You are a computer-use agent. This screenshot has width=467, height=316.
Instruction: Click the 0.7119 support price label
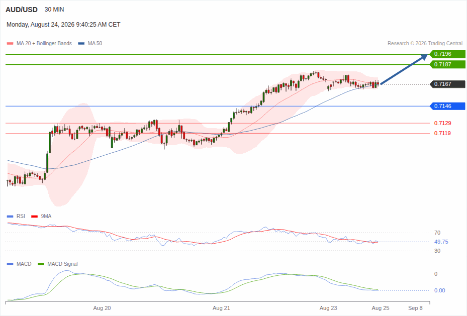442,133
